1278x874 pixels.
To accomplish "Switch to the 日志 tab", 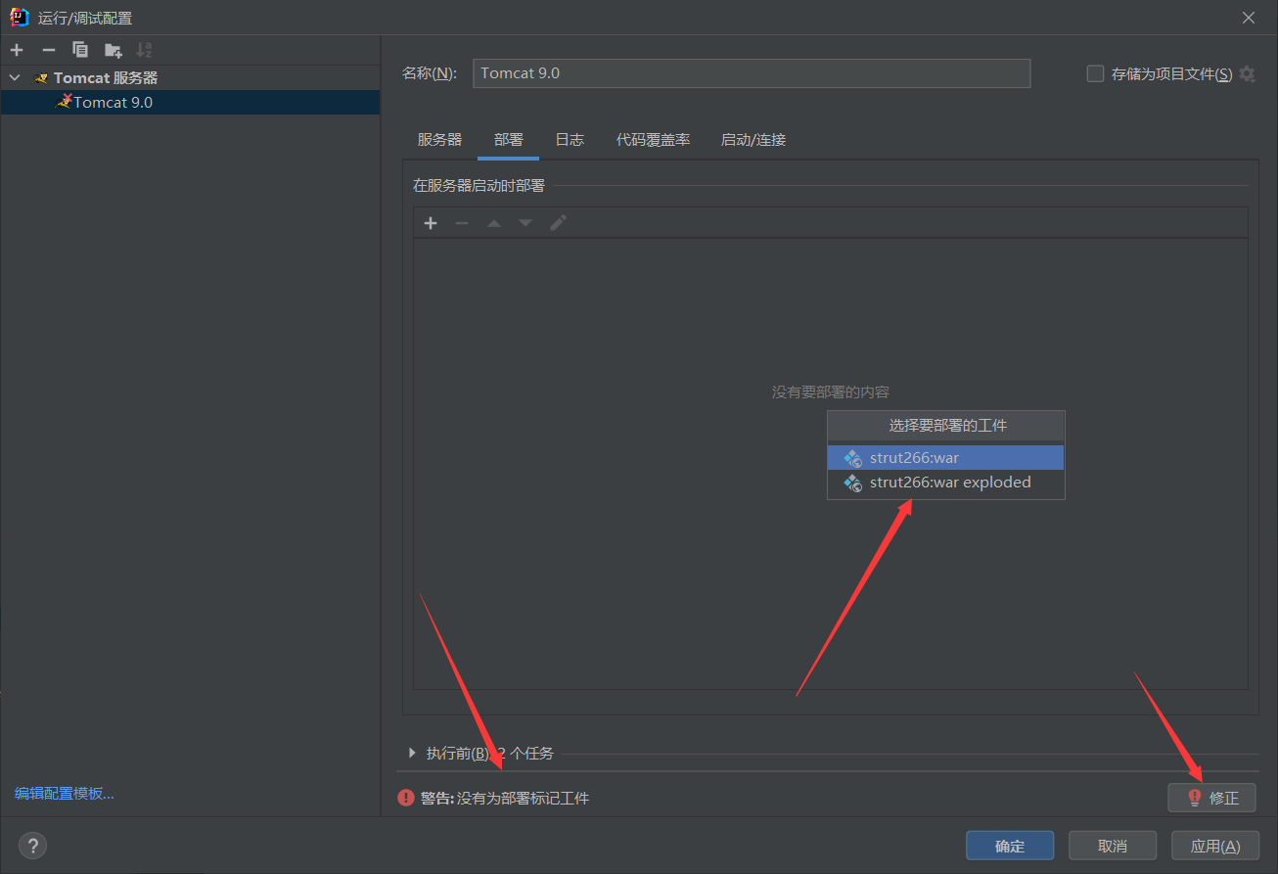I will (x=570, y=140).
